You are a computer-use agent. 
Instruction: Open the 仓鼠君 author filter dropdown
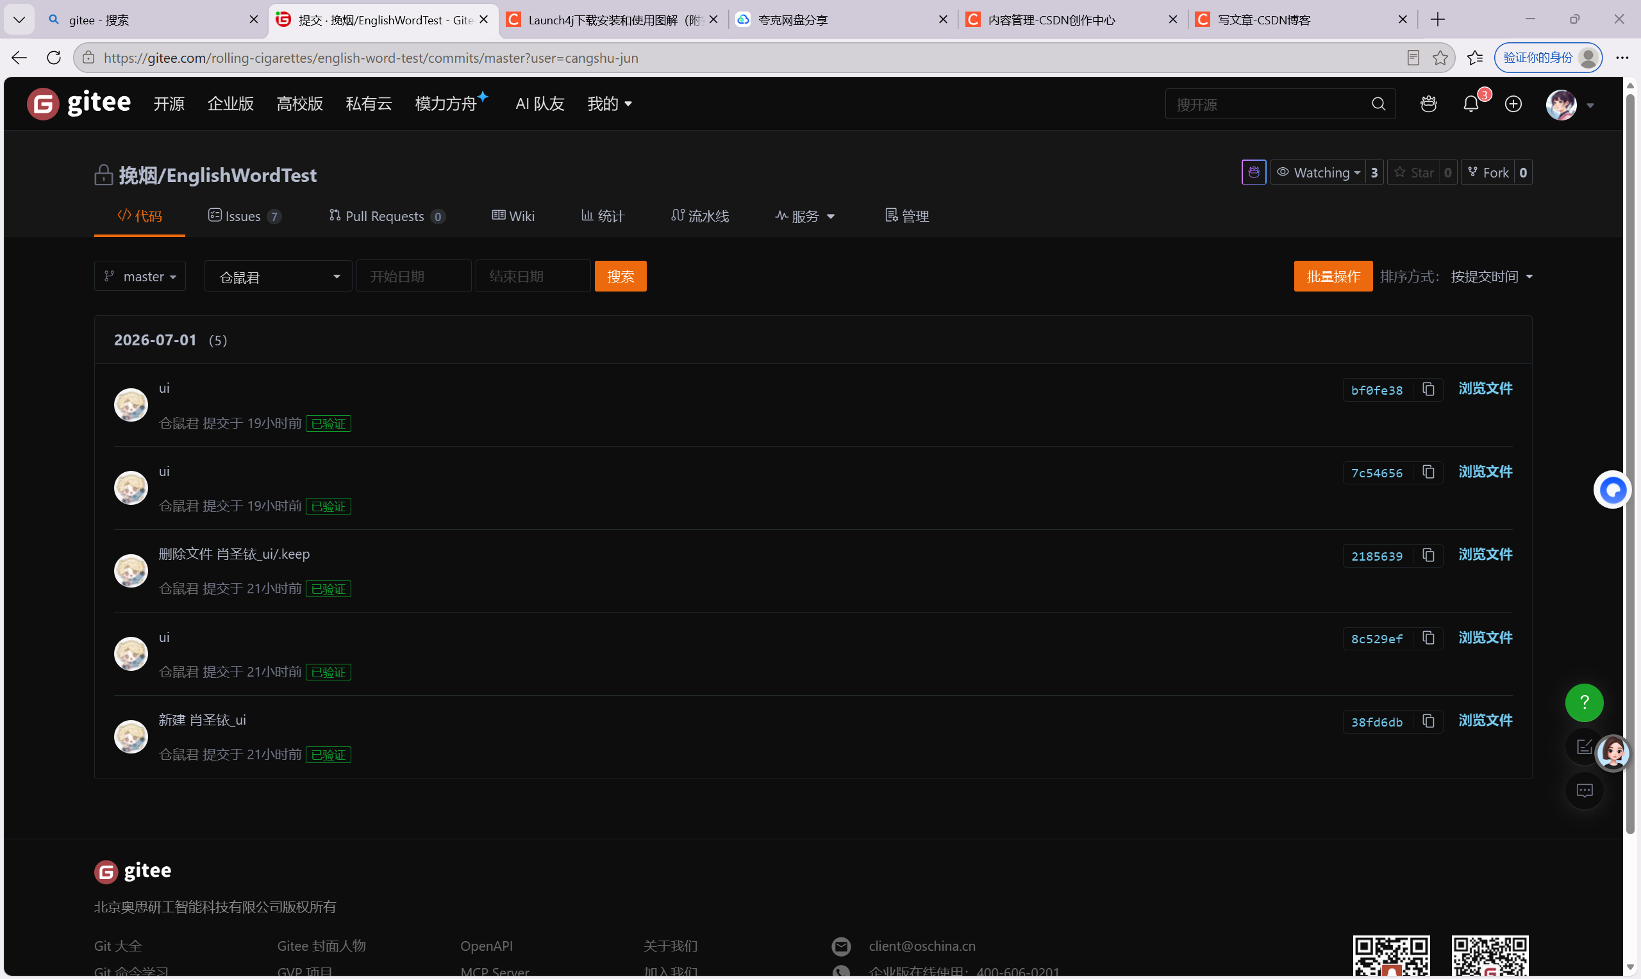[x=278, y=276]
